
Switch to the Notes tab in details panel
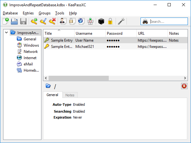[70, 95]
